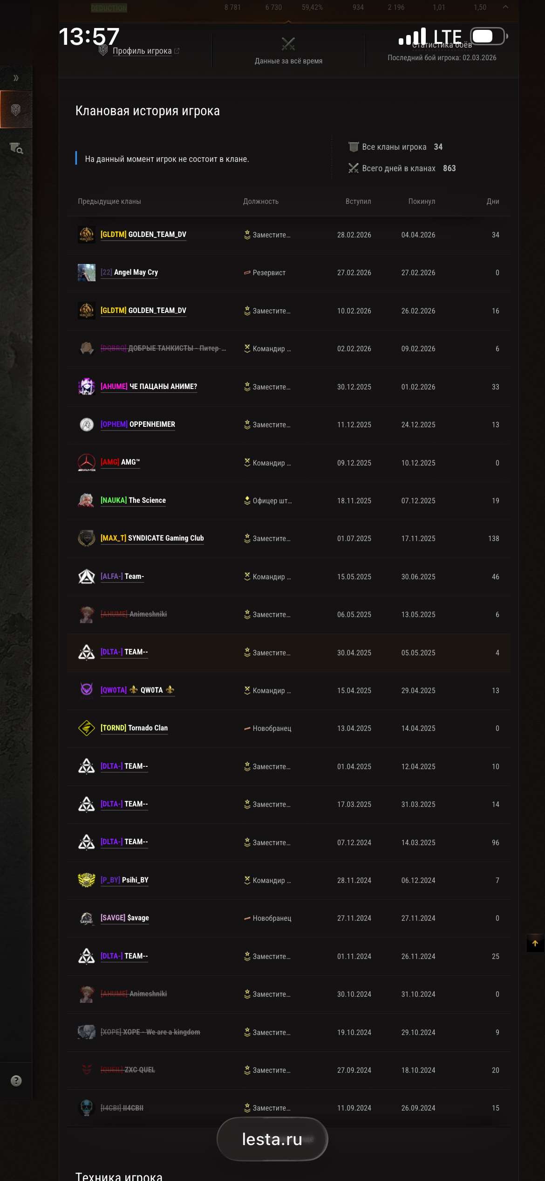Open The Science NAUKA clan
The width and height of the screenshot is (545, 1181).
pyautogui.click(x=133, y=500)
